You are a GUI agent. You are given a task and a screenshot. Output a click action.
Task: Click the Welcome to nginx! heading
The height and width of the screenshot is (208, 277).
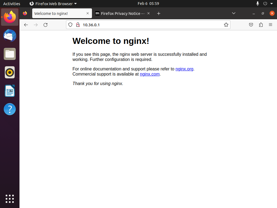(x=111, y=41)
